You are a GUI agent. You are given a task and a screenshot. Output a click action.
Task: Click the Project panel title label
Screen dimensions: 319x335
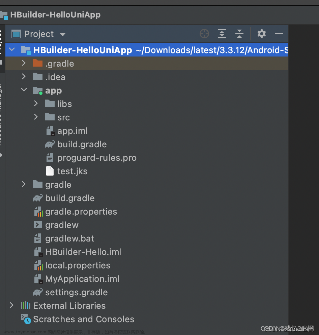click(39, 34)
